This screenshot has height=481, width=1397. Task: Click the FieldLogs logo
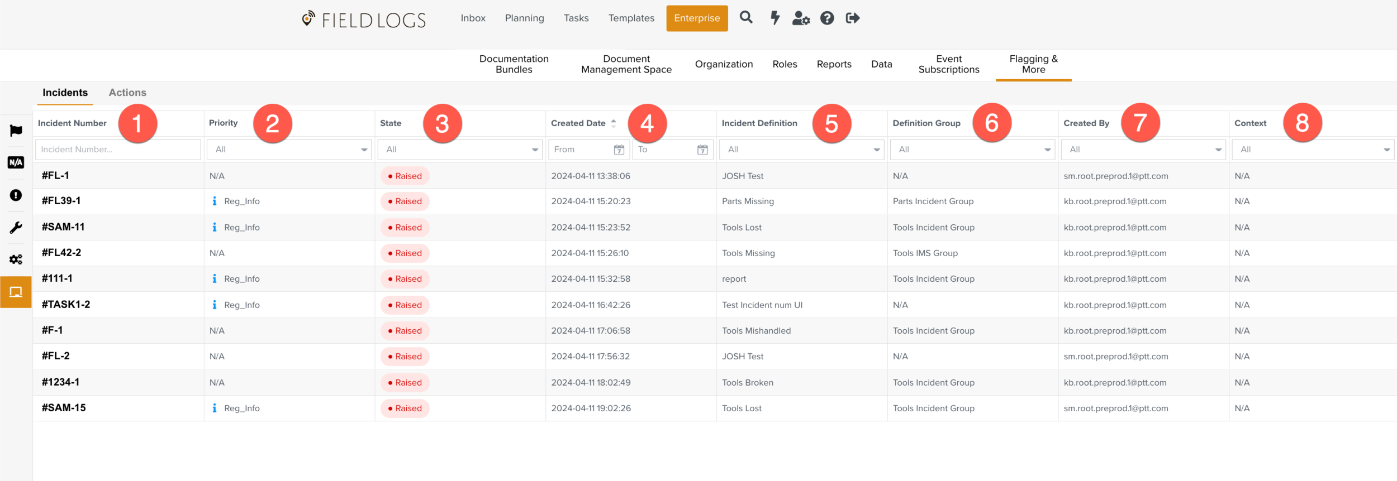coord(364,20)
